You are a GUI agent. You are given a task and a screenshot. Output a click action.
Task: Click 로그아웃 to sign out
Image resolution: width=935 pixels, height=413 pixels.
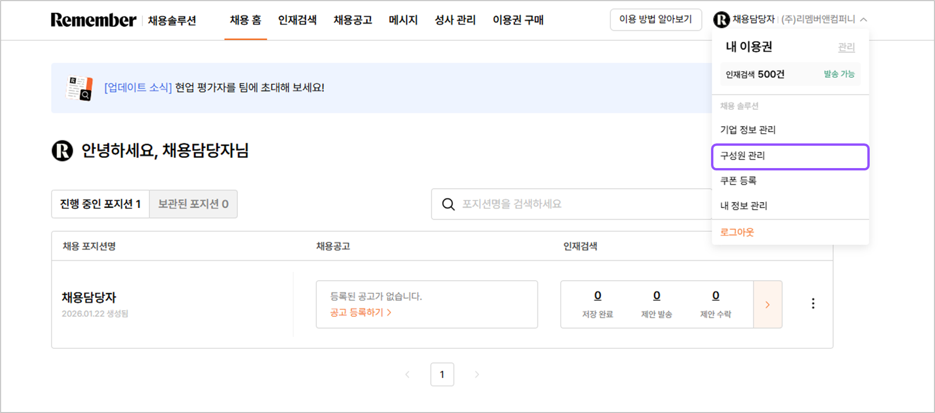pyautogui.click(x=737, y=232)
